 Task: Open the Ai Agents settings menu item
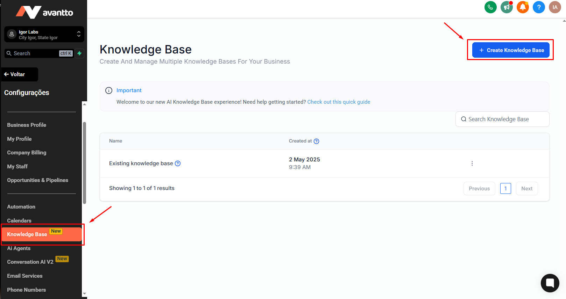click(19, 248)
